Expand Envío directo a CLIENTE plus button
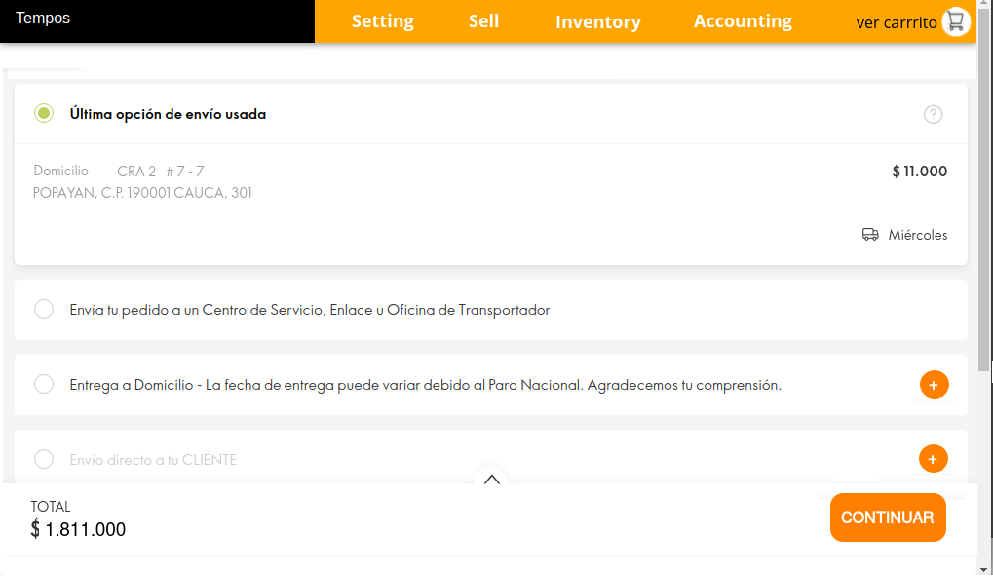This screenshot has width=993, height=577. 934,458
